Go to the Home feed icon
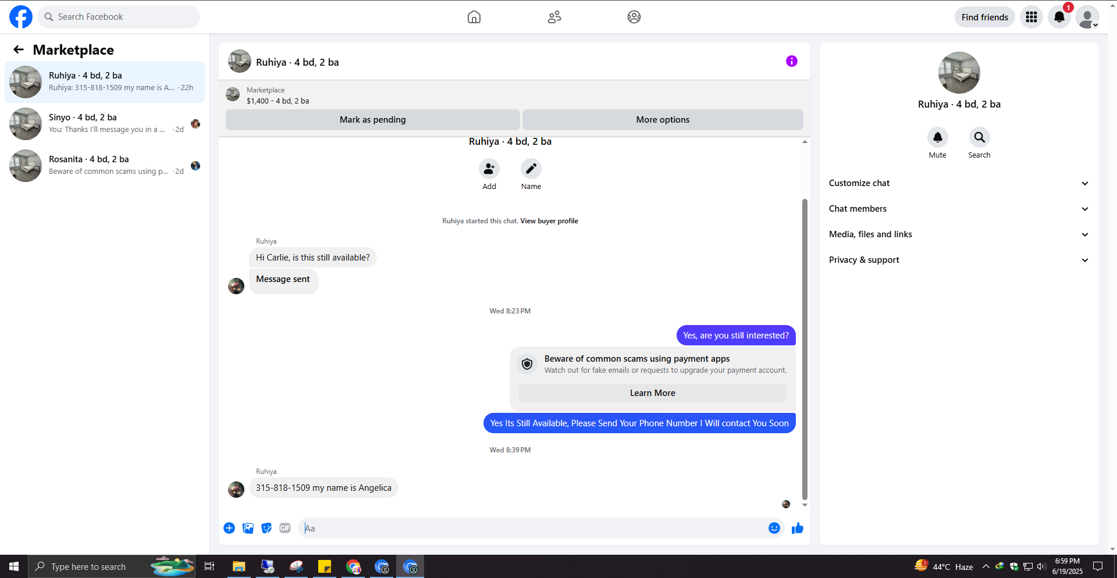1117x578 pixels. click(474, 17)
